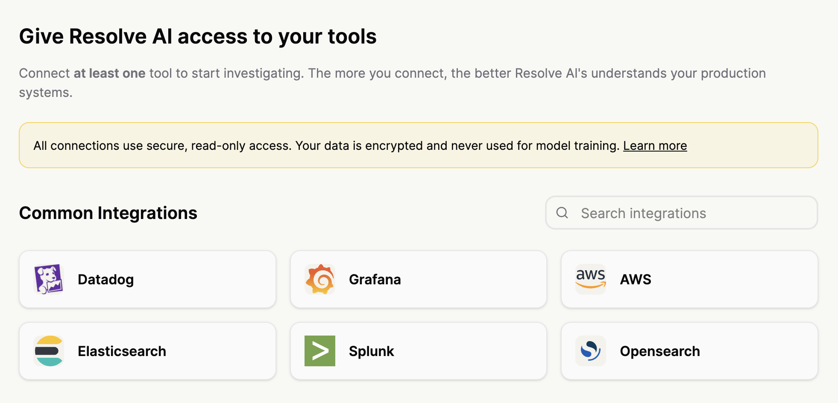This screenshot has width=838, height=403.
Task: Click the secure read-only access notice text
Action: (x=326, y=146)
